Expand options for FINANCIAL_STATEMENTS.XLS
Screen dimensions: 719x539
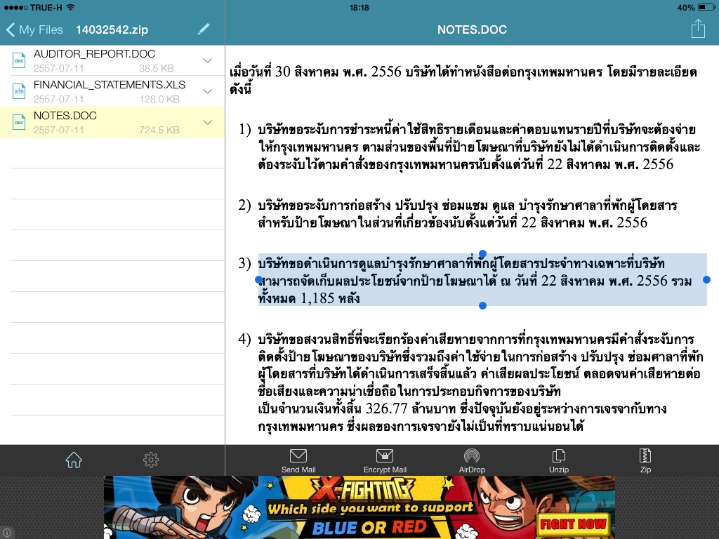208,91
